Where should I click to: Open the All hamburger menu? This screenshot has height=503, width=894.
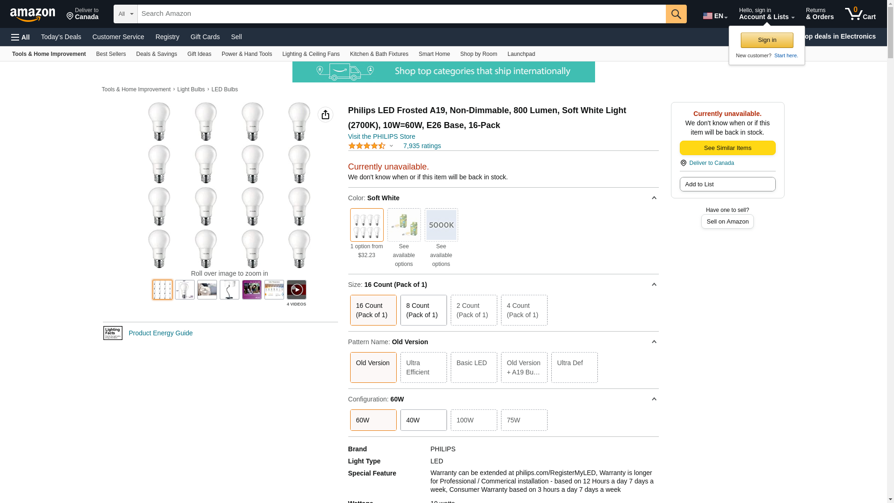20,37
